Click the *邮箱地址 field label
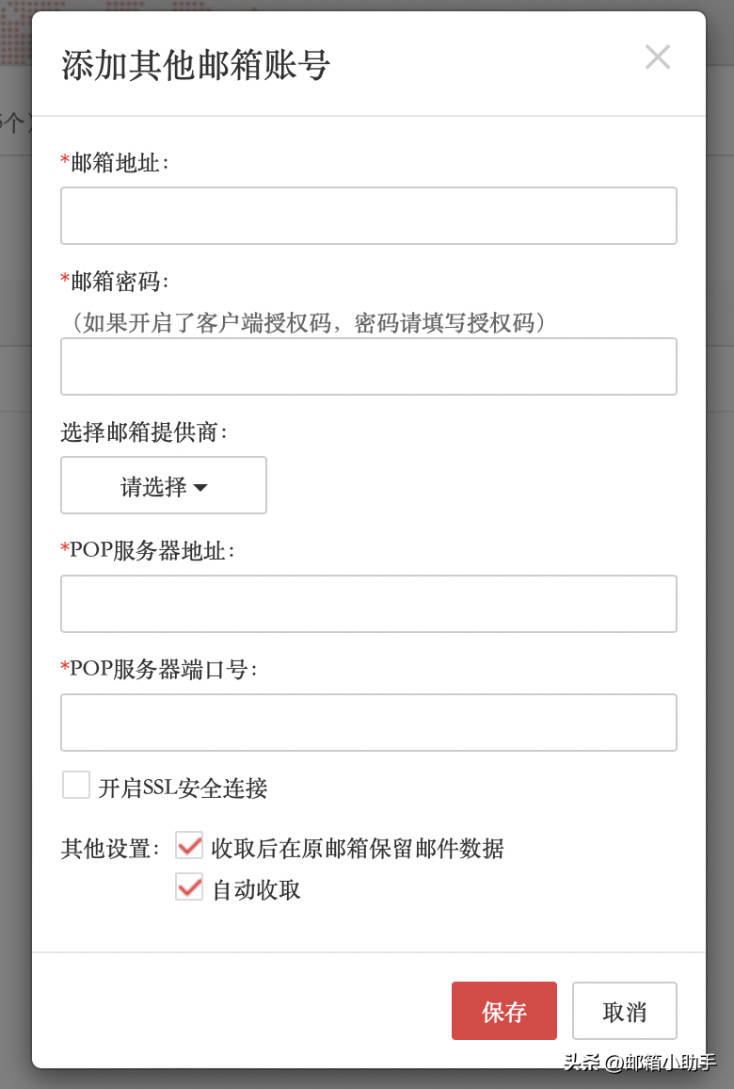 tap(115, 163)
